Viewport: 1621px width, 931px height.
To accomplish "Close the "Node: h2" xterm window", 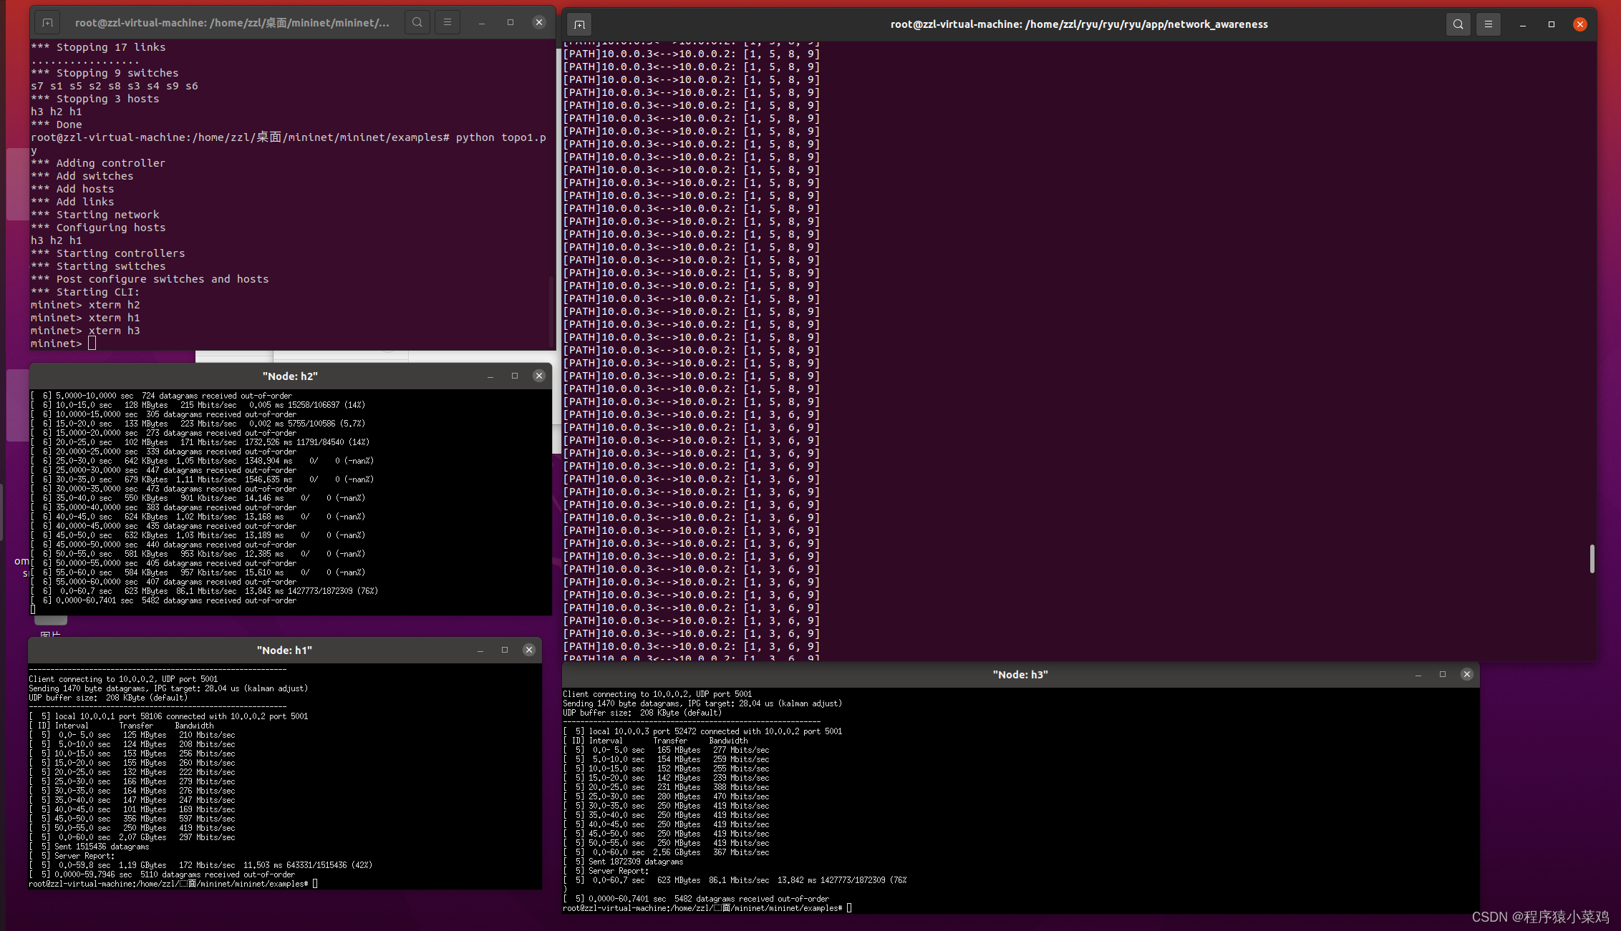I will pyautogui.click(x=539, y=376).
